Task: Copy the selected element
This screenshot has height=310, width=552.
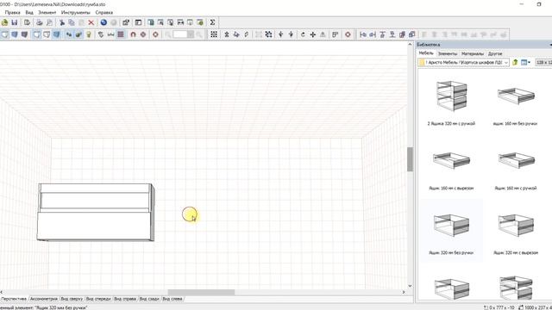Action: [72, 22]
